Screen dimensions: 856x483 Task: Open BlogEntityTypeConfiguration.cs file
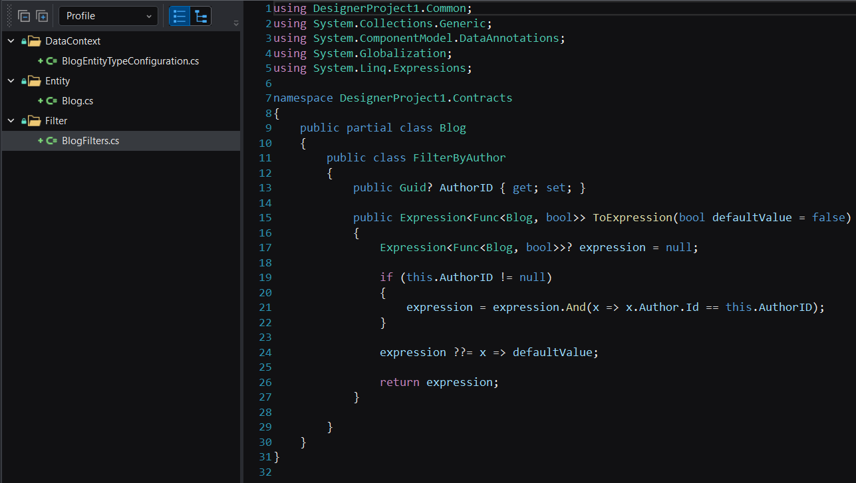[x=130, y=61]
